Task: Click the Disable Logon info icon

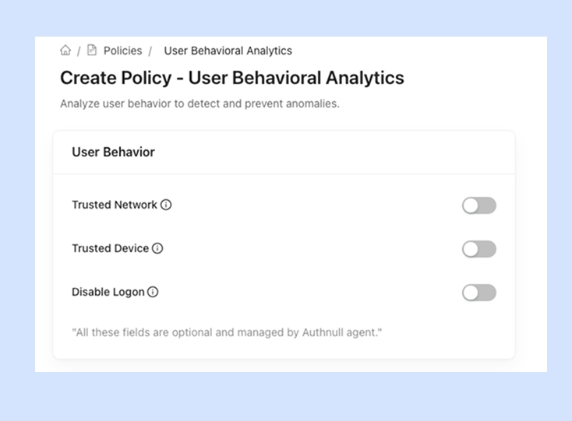Action: pyautogui.click(x=153, y=293)
